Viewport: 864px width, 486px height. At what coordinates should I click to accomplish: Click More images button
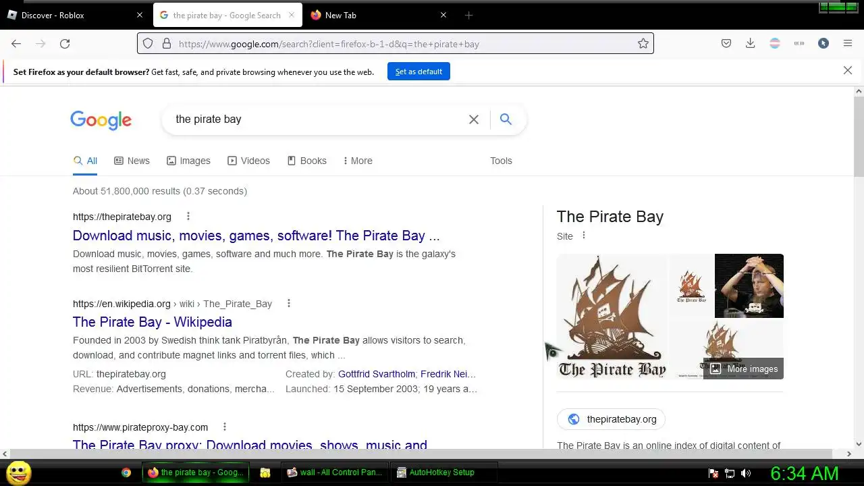pos(743,369)
